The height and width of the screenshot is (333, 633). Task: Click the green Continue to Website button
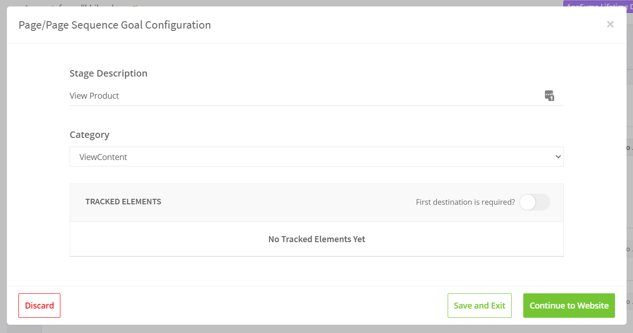[x=569, y=305]
